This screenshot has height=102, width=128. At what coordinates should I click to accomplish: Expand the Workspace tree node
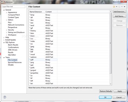click(6, 35)
